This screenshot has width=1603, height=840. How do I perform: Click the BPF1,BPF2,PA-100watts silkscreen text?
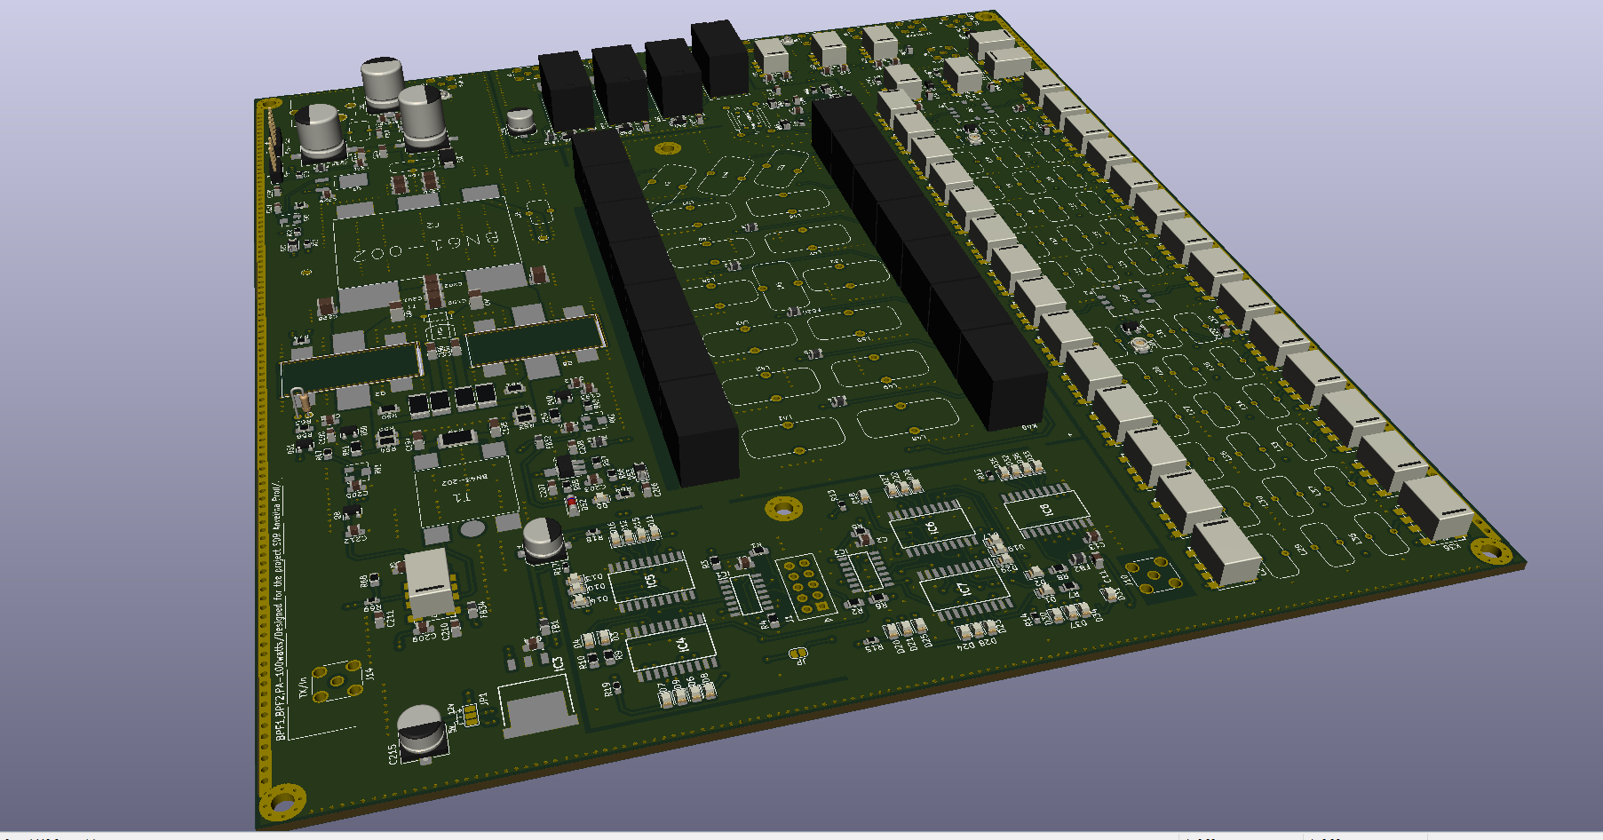click(279, 613)
